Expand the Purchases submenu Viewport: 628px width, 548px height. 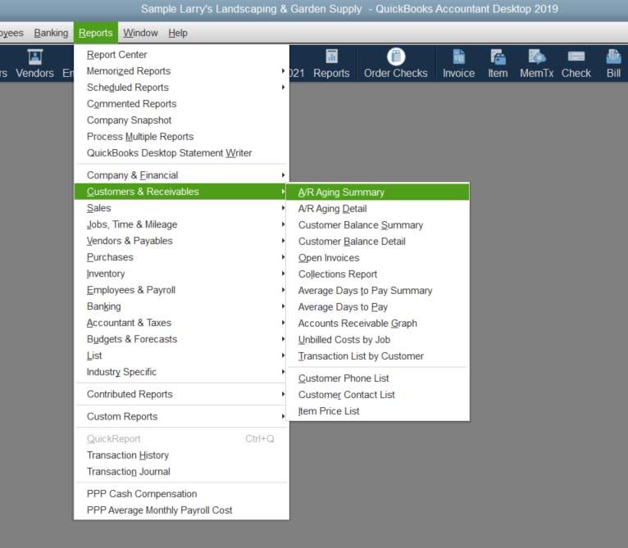(181, 257)
